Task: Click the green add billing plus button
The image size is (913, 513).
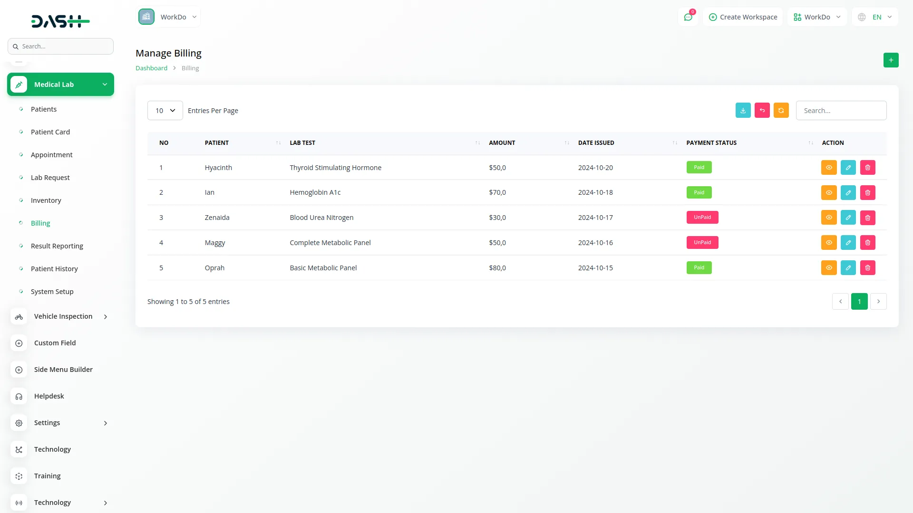Action: 891,60
